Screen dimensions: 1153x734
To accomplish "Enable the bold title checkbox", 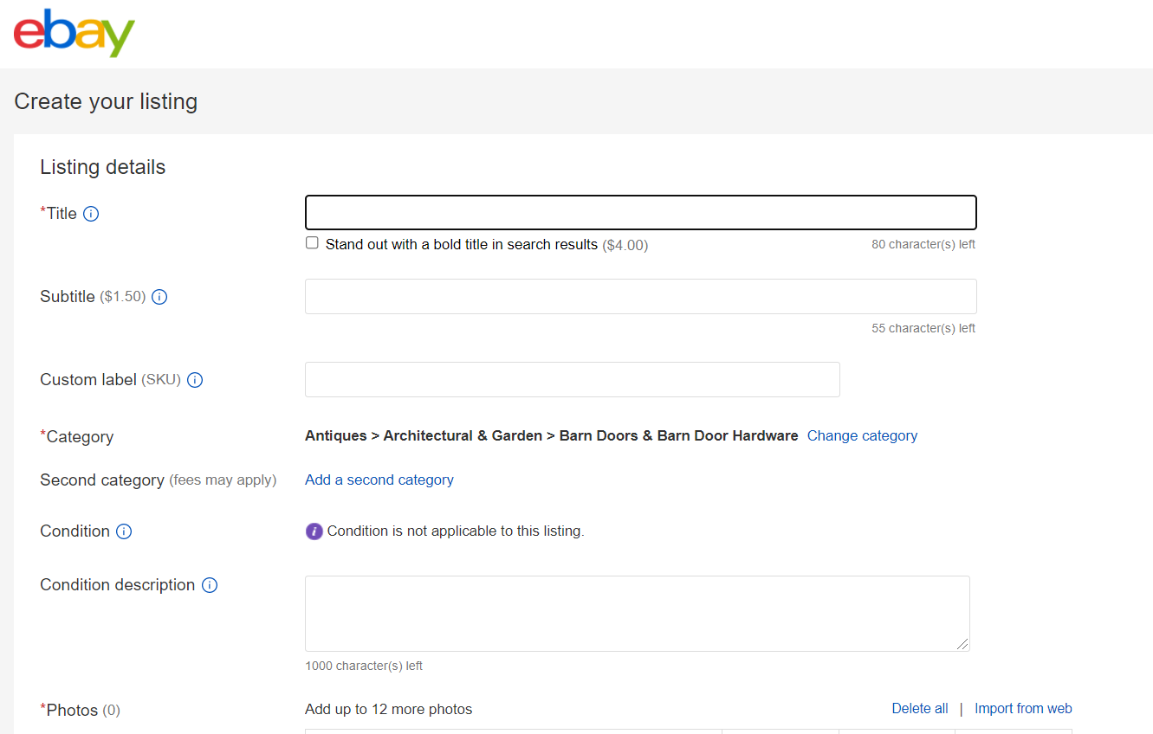I will pos(312,243).
